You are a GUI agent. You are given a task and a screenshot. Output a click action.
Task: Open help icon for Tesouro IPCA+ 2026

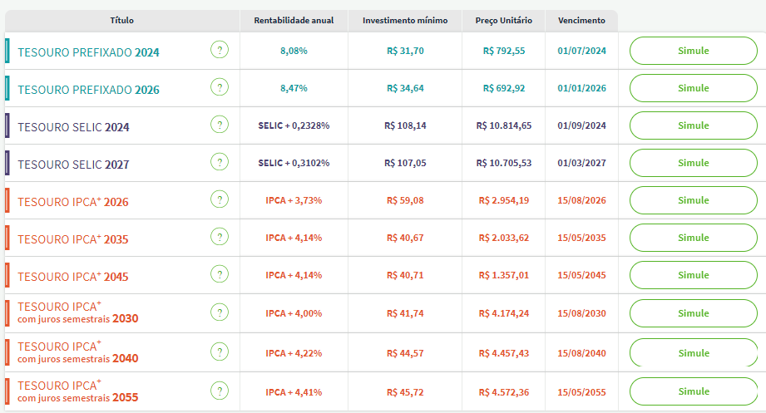click(219, 200)
